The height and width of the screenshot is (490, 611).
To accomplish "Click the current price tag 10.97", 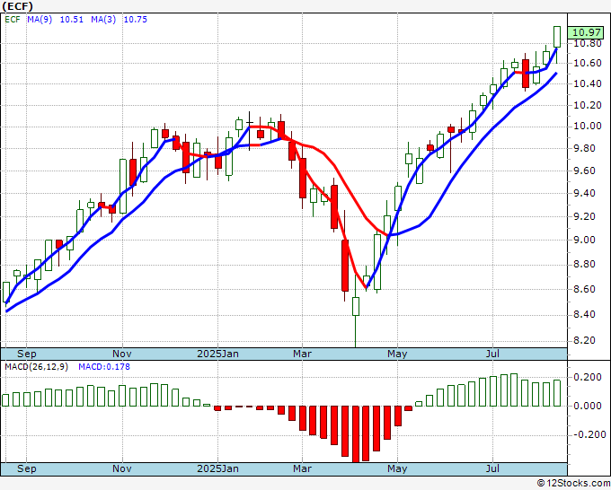I will pos(585,32).
